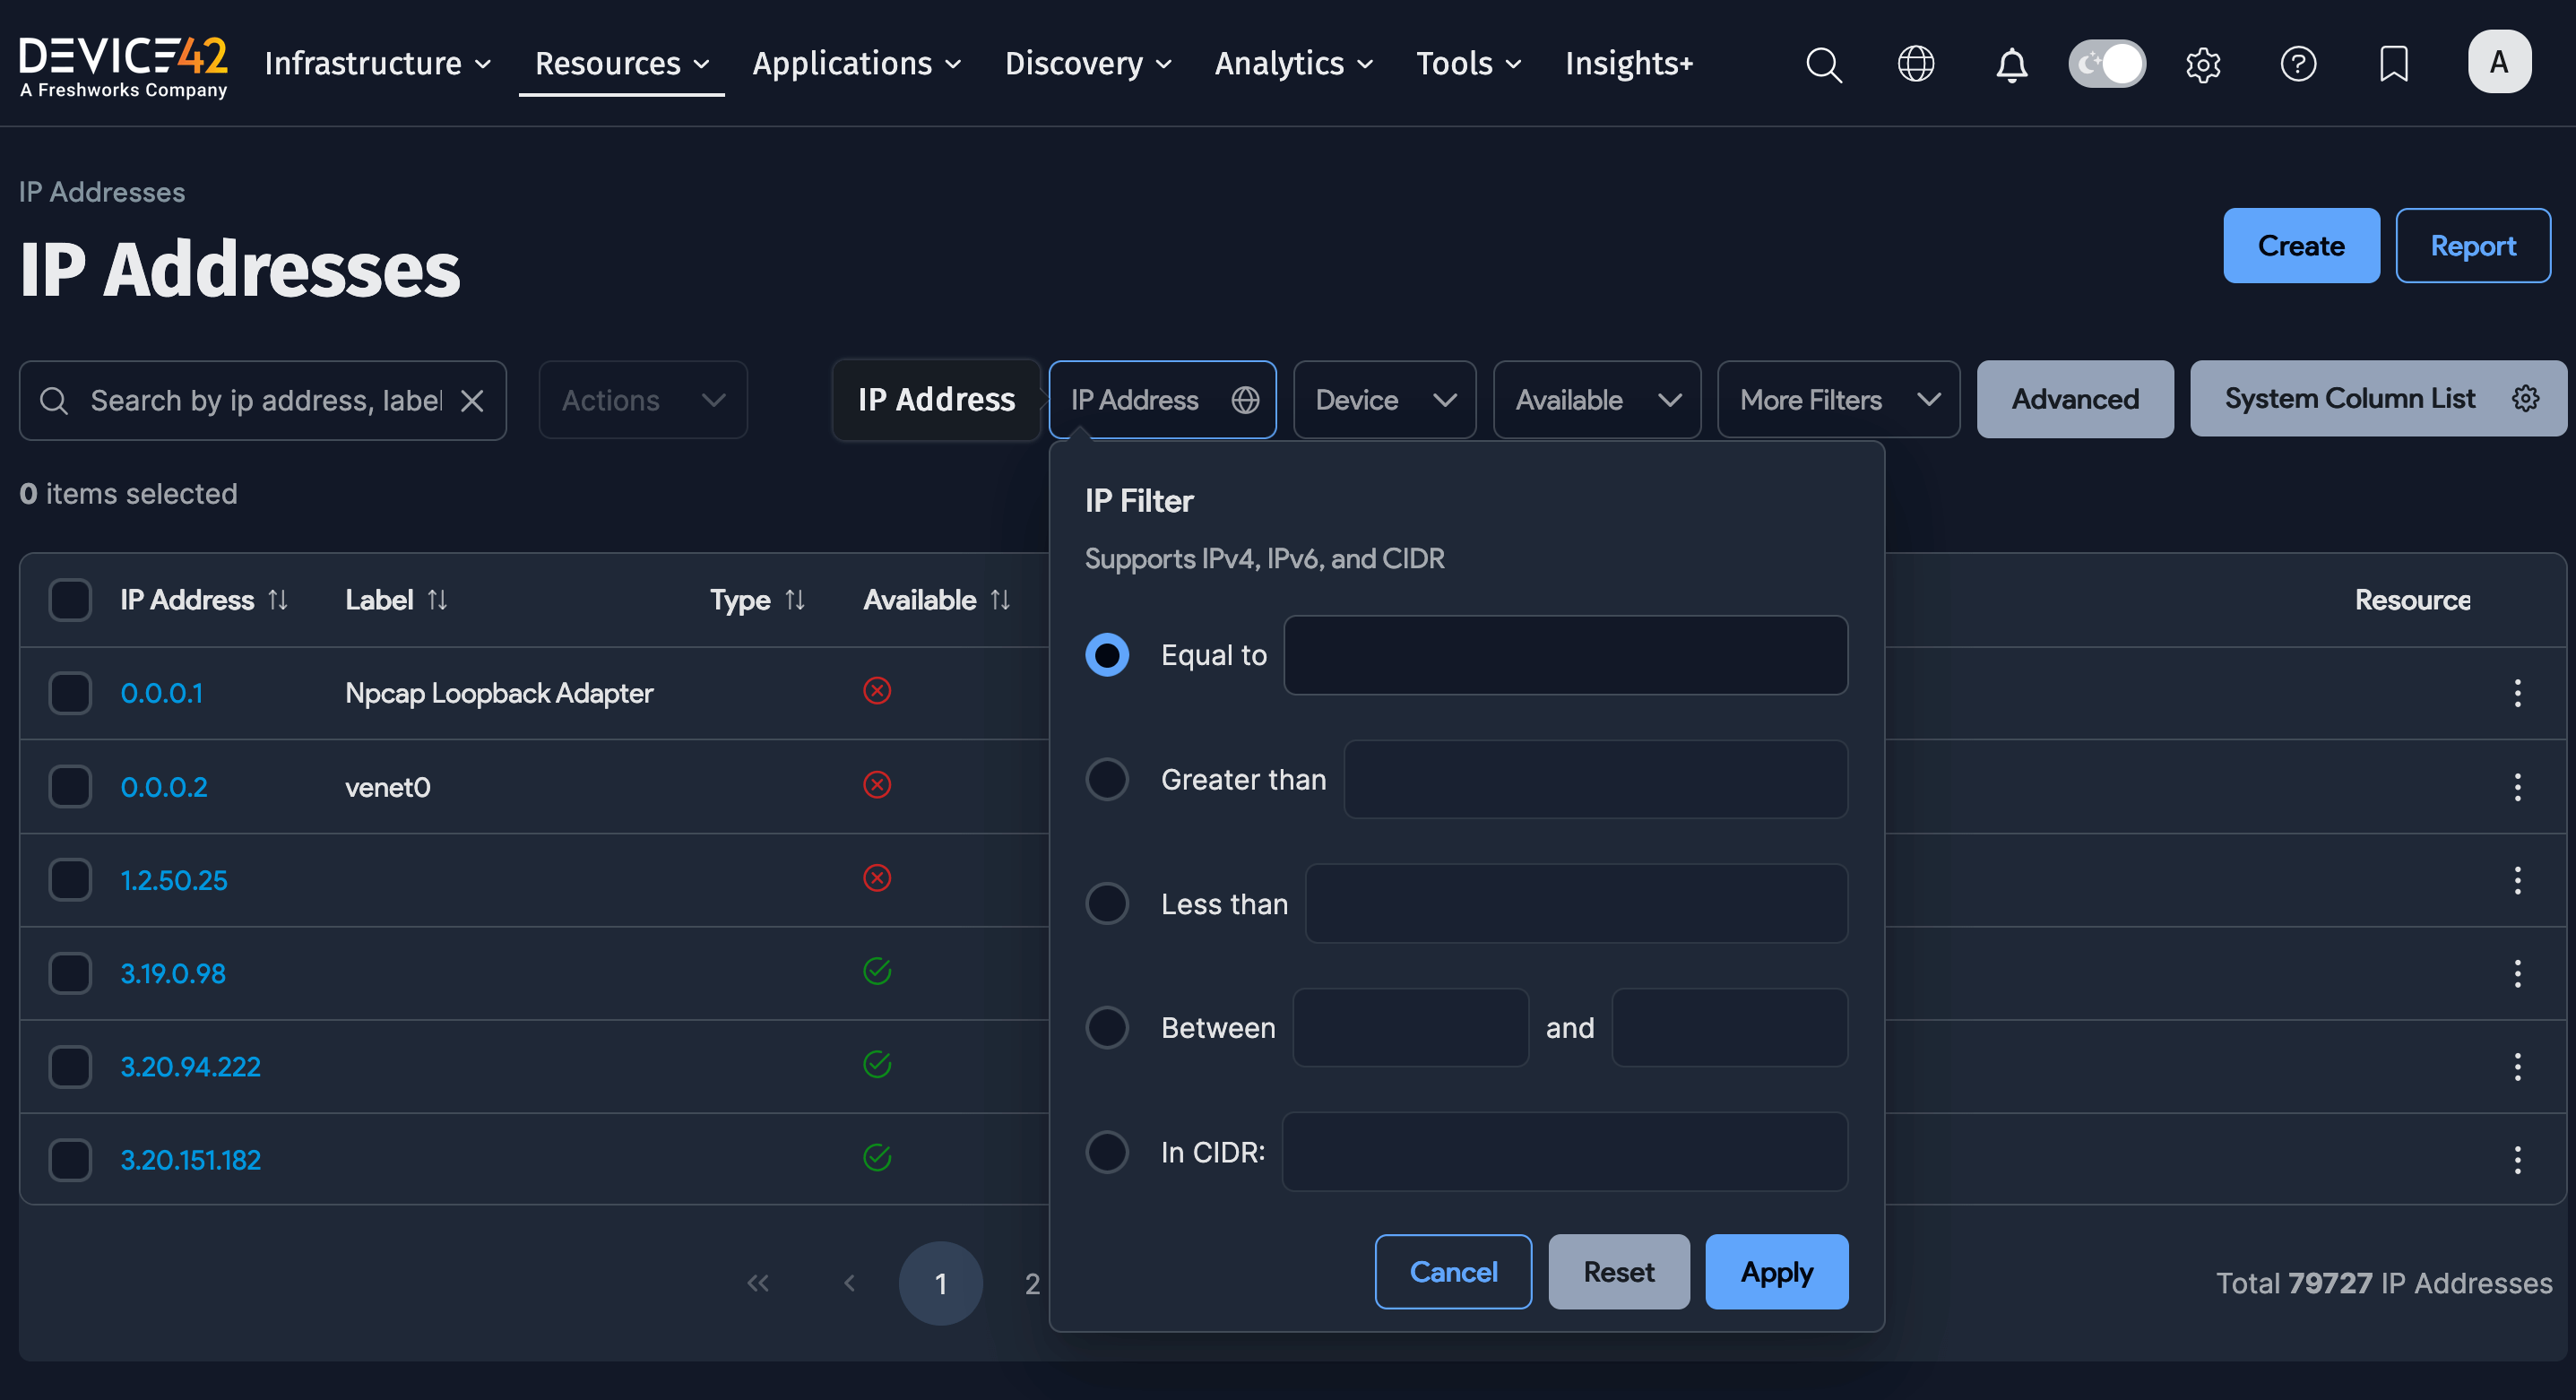
Task: Select the Greater than radio button
Action: (x=1107, y=779)
